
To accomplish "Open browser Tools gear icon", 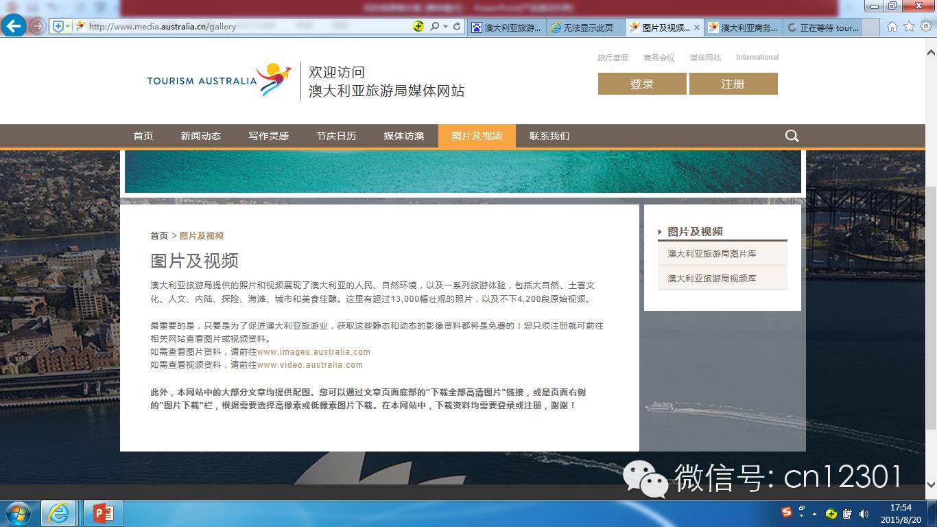I will coord(925,27).
